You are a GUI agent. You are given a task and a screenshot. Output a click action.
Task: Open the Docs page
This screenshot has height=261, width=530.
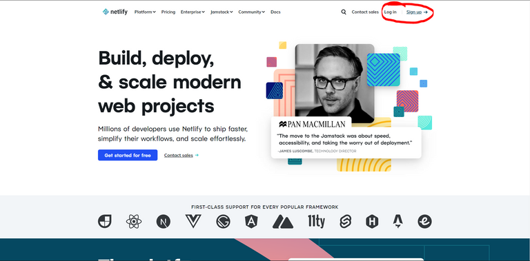275,12
